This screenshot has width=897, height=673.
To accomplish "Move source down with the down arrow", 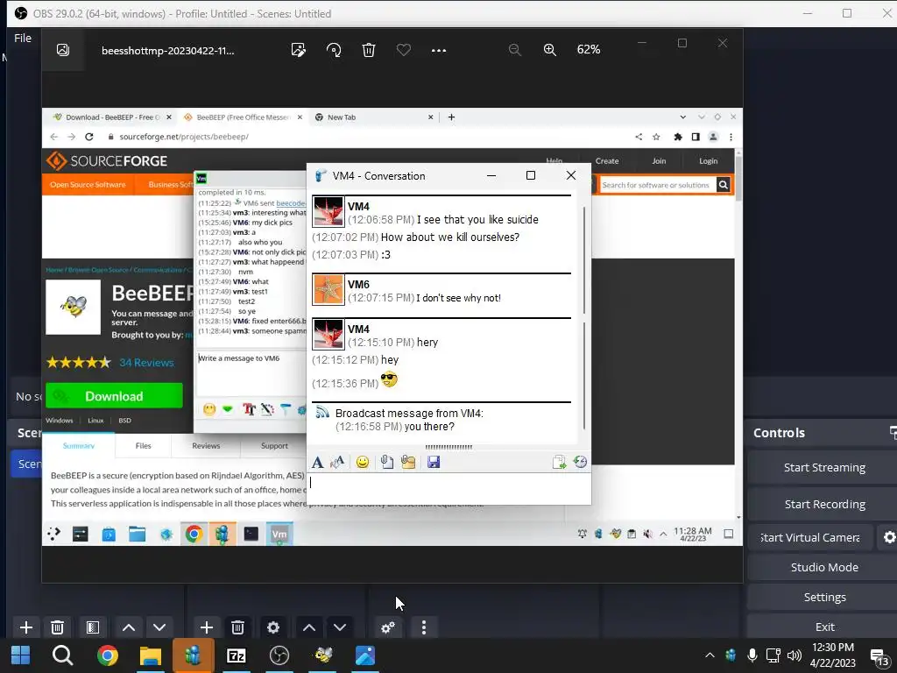I will click(340, 627).
